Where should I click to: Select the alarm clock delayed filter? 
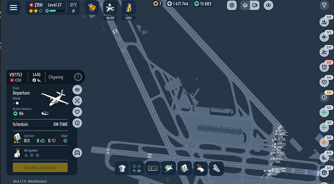coord(324,67)
